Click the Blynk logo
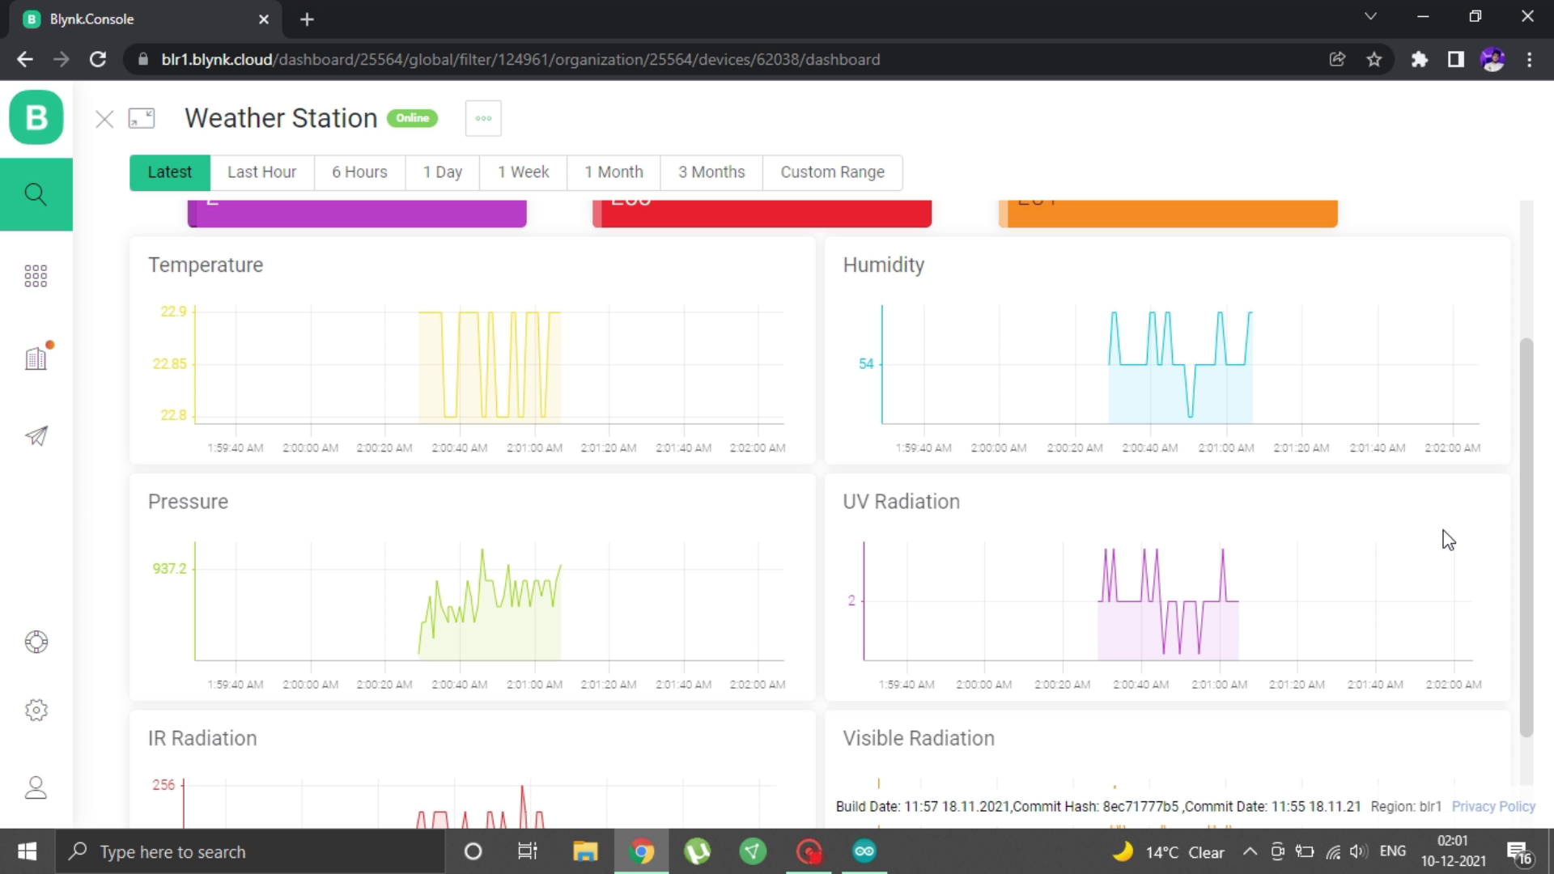This screenshot has width=1554, height=874. tap(36, 118)
